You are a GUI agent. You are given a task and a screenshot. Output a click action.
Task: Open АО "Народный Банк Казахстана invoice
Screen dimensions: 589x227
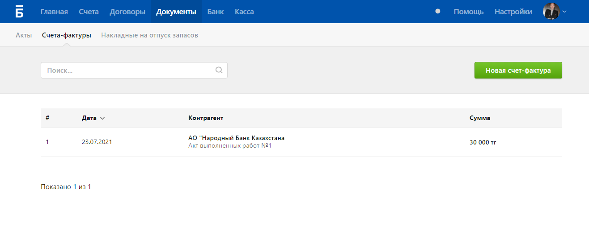[237, 138]
